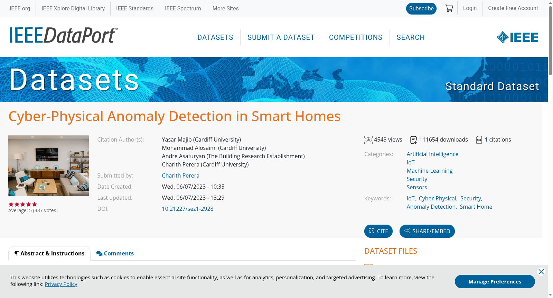Expand More Sites menu
The image size is (553, 298).
pyautogui.click(x=225, y=8)
